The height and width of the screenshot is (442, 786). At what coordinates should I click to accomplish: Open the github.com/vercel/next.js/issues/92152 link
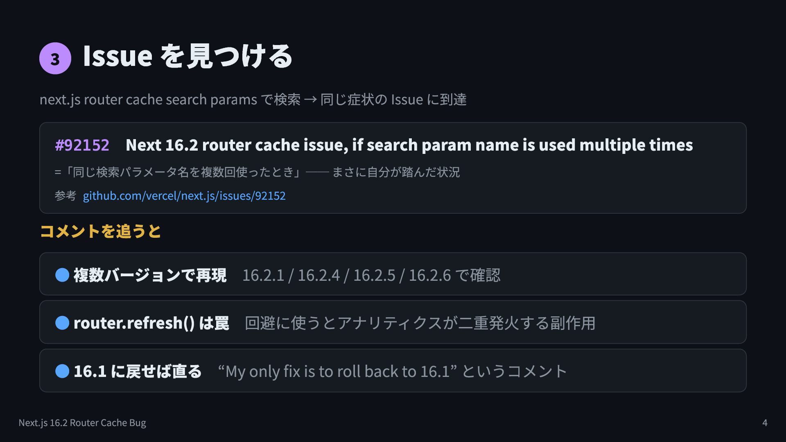[x=184, y=196]
